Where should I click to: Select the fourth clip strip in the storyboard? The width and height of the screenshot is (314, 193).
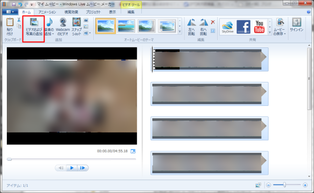point(209,163)
